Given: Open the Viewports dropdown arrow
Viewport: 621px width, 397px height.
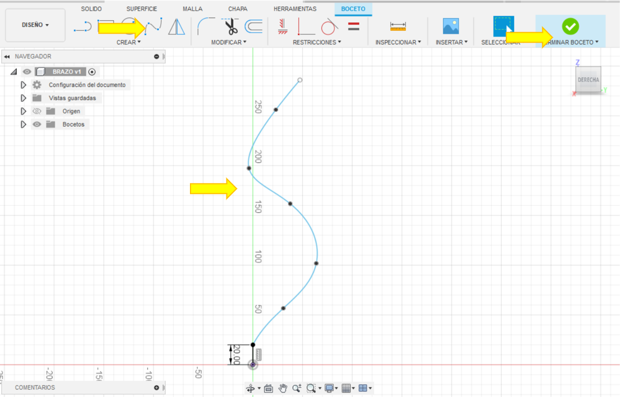Looking at the screenshot, I should click(x=370, y=388).
